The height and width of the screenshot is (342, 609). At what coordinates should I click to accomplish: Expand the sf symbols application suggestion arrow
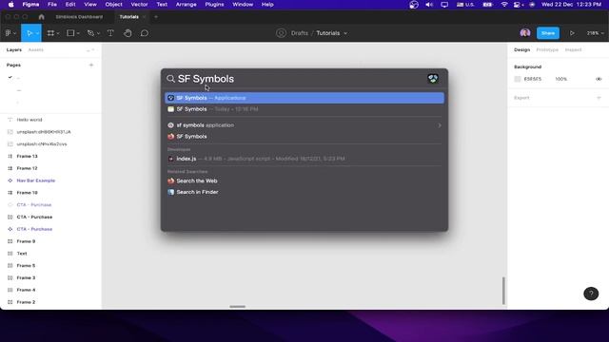click(x=440, y=125)
